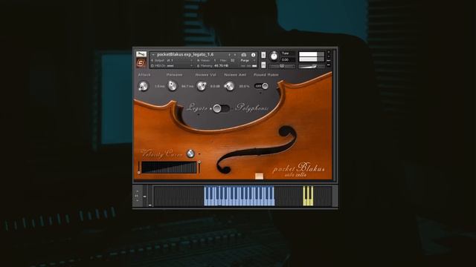Click the Attack knob
Viewport: 476px width, 267px height.
(x=144, y=86)
